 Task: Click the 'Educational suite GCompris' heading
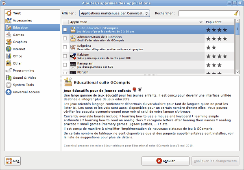[102, 82]
